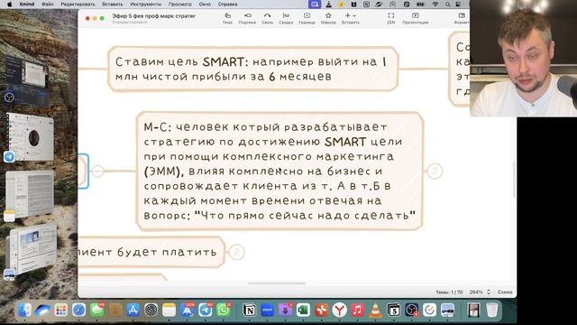Open the Trash in the Dock
577x325 pixels.
492,310
